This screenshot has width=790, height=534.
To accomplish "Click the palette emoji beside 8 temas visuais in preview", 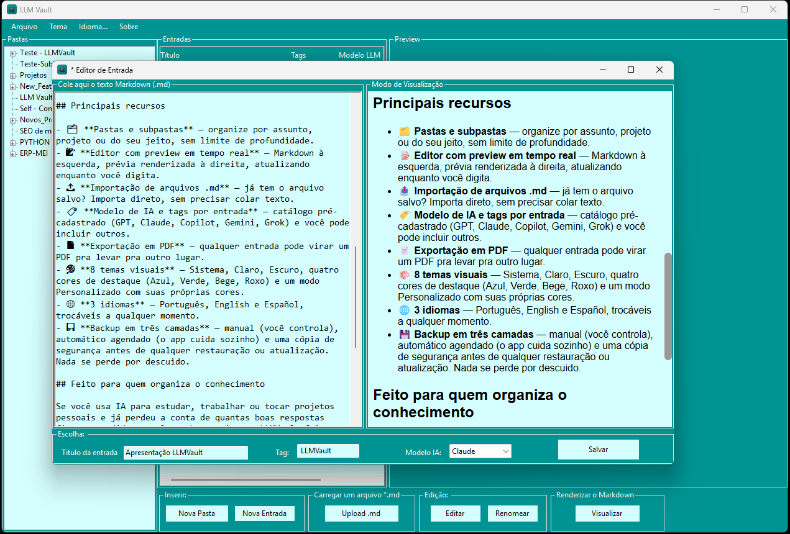I will tap(404, 274).
